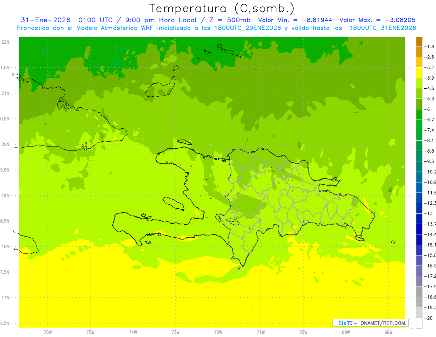Click the "18N" latitude label
This screenshot has width=436, height=337.
(6, 247)
